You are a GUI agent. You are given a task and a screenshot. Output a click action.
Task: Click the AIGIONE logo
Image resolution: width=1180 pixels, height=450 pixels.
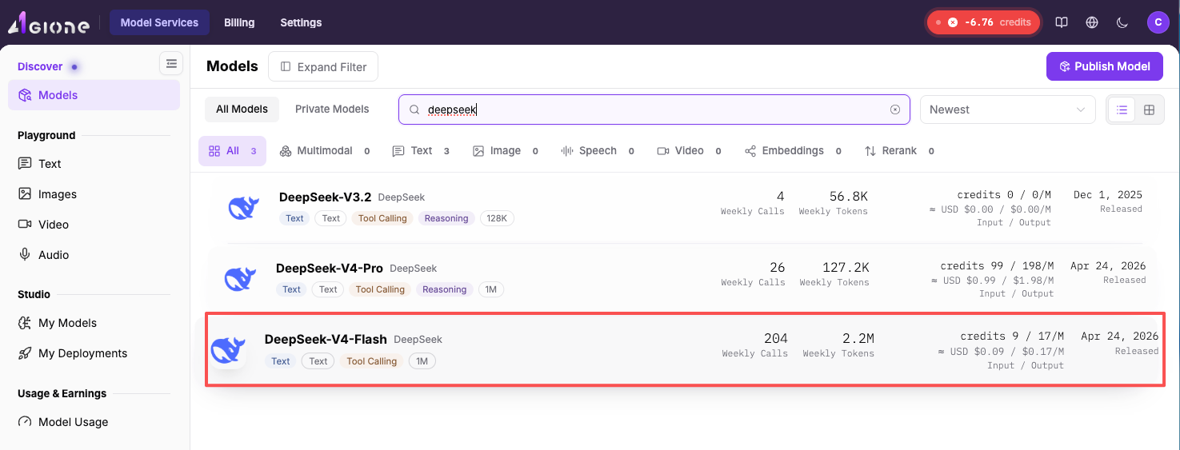[49, 23]
